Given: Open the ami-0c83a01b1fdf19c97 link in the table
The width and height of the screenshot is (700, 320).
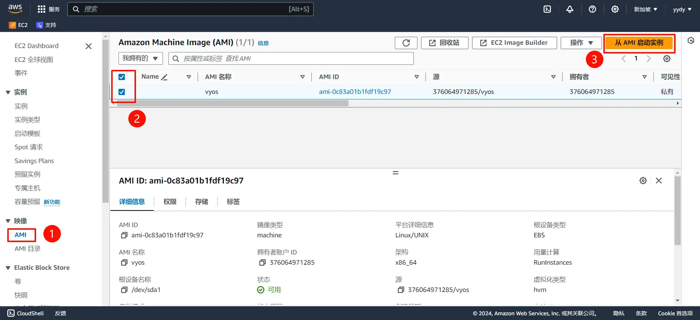Looking at the screenshot, I should point(355,92).
